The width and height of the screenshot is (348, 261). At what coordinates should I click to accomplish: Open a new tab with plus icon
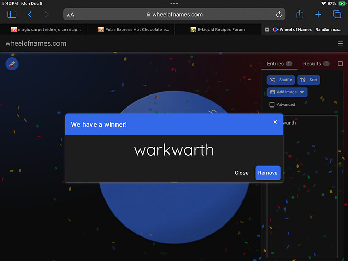[318, 15]
